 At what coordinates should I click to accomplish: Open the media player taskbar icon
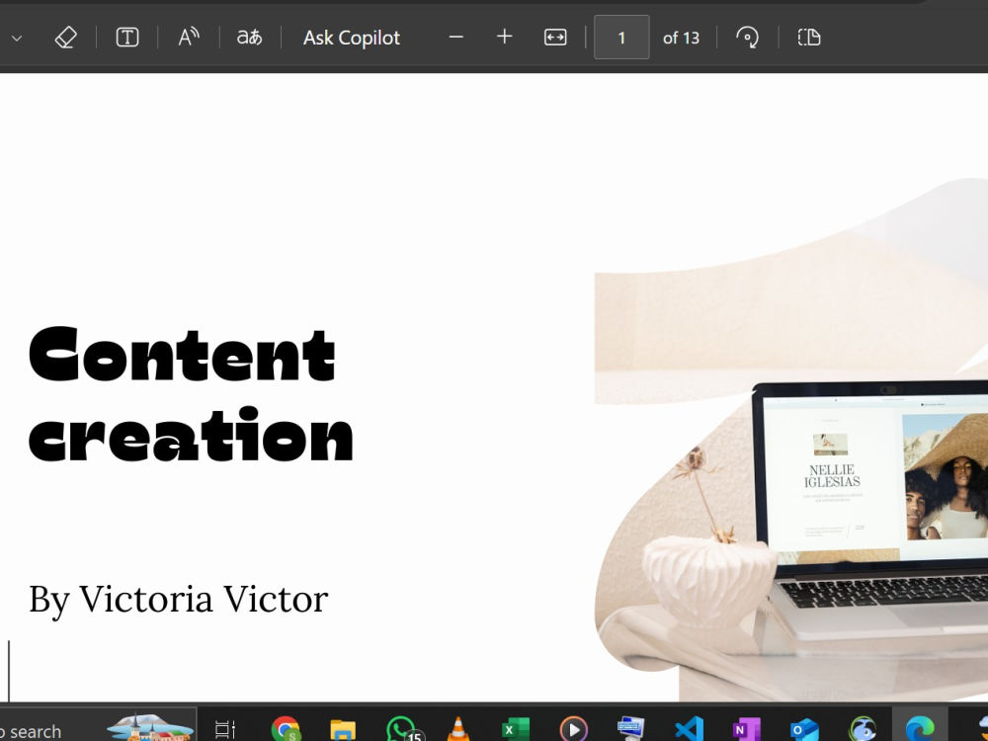(x=573, y=730)
